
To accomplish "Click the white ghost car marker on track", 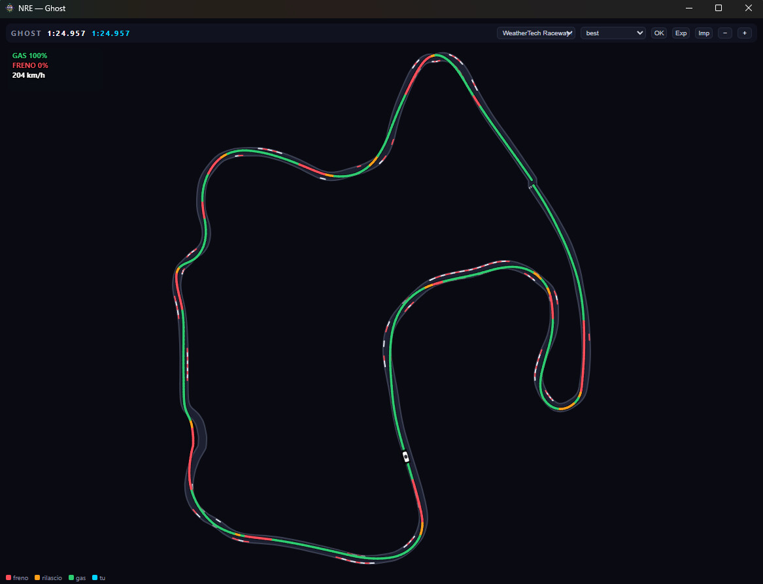I will point(406,457).
